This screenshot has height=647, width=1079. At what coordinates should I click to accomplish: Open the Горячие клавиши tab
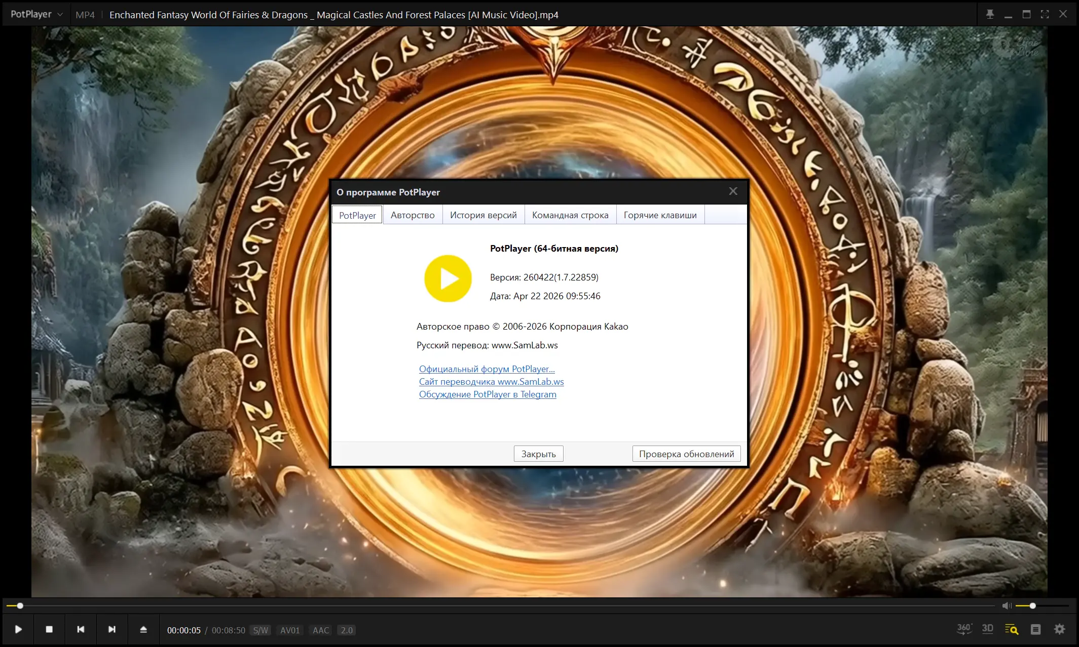pyautogui.click(x=660, y=215)
